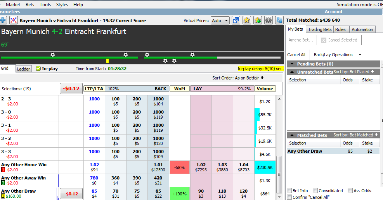The width and height of the screenshot is (383, 200).
Task: Toggle the In-play green checkbox
Action: [x=38, y=69]
